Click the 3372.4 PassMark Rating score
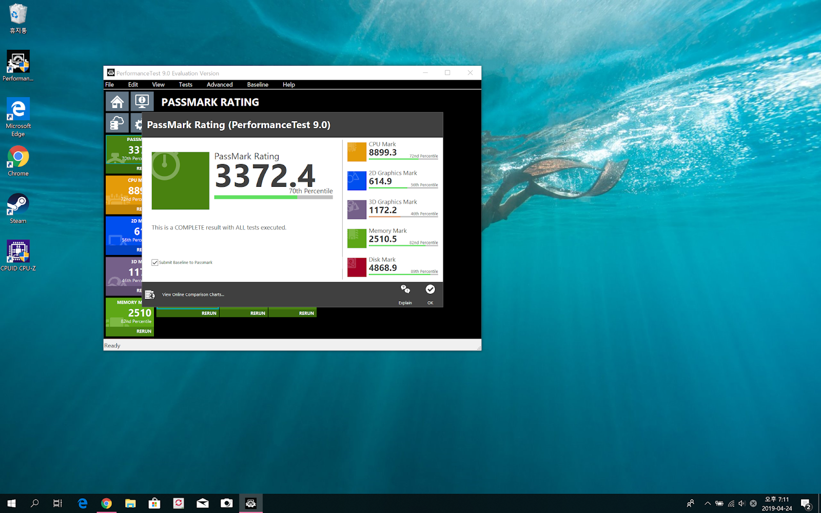 265,176
